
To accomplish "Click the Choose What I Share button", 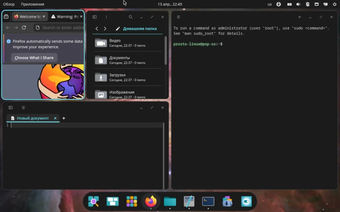I will coord(34,58).
